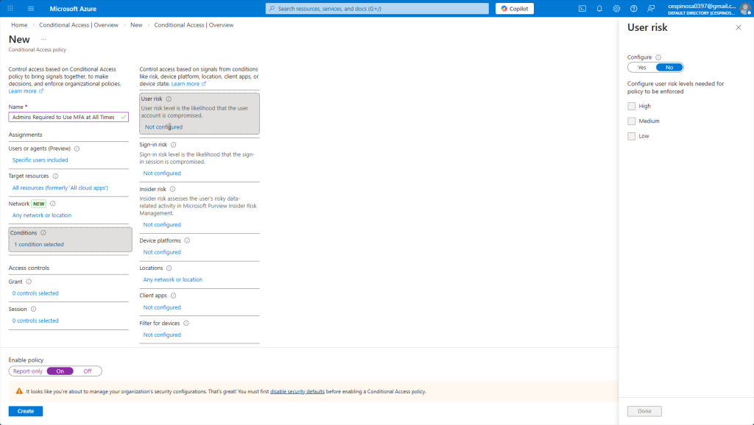Viewport: 754px width, 425px height.
Task: Open the Help question mark icon
Action: click(x=633, y=9)
